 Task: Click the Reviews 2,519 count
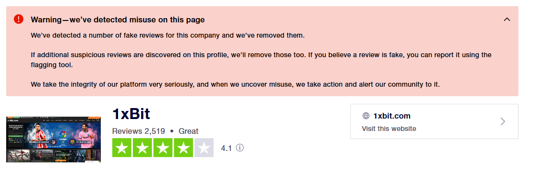coord(139,131)
